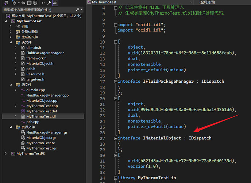Click the IFluidPackageManager identifier in code
The width and height of the screenshot is (251, 183).
[x=168, y=81]
